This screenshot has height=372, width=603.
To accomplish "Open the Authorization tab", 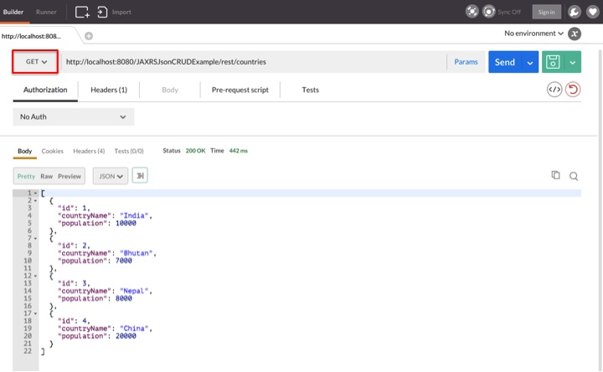I will coord(45,90).
